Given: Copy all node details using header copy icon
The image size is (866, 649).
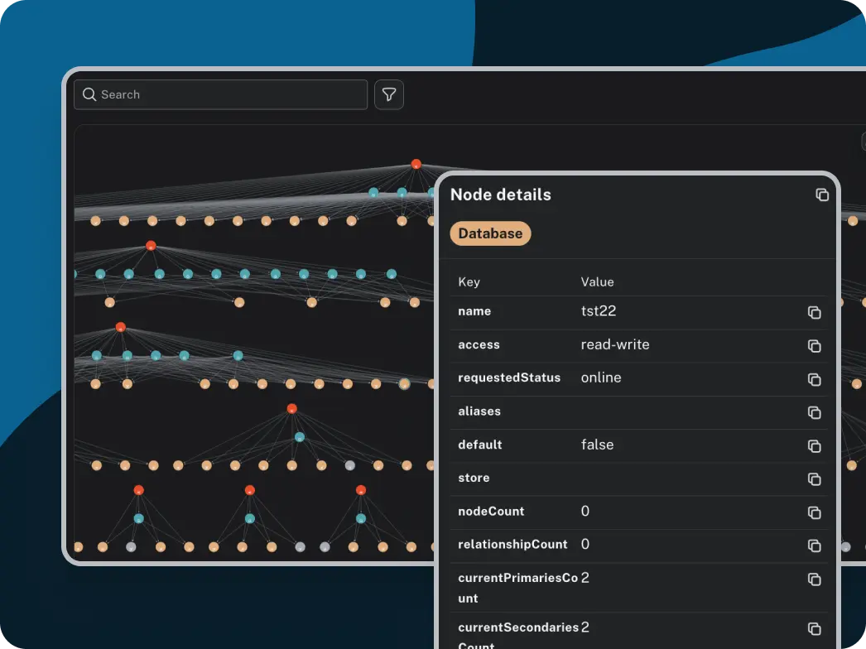Looking at the screenshot, I should (821, 195).
